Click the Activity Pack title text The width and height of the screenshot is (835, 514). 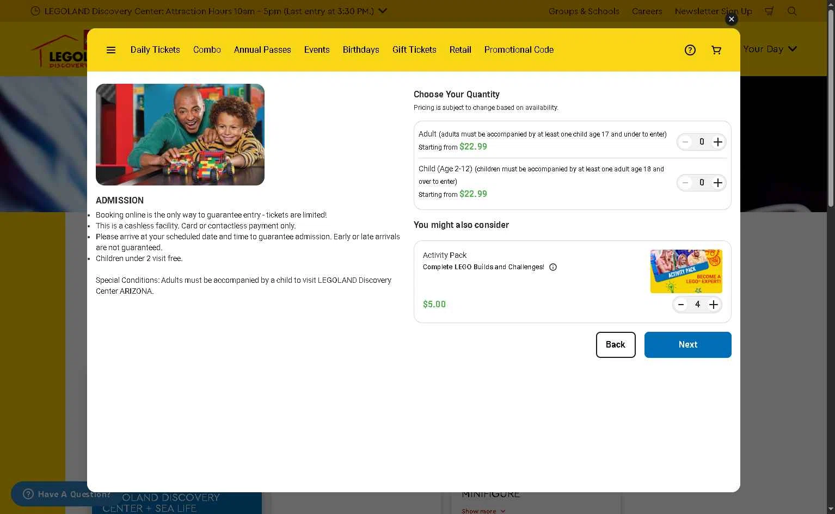445,255
